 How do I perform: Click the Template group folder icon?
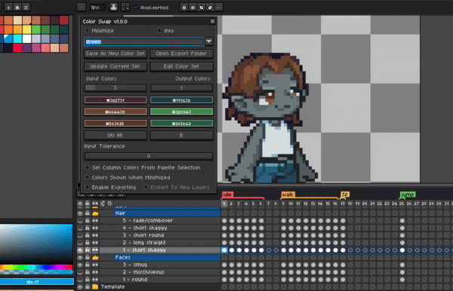95,286
